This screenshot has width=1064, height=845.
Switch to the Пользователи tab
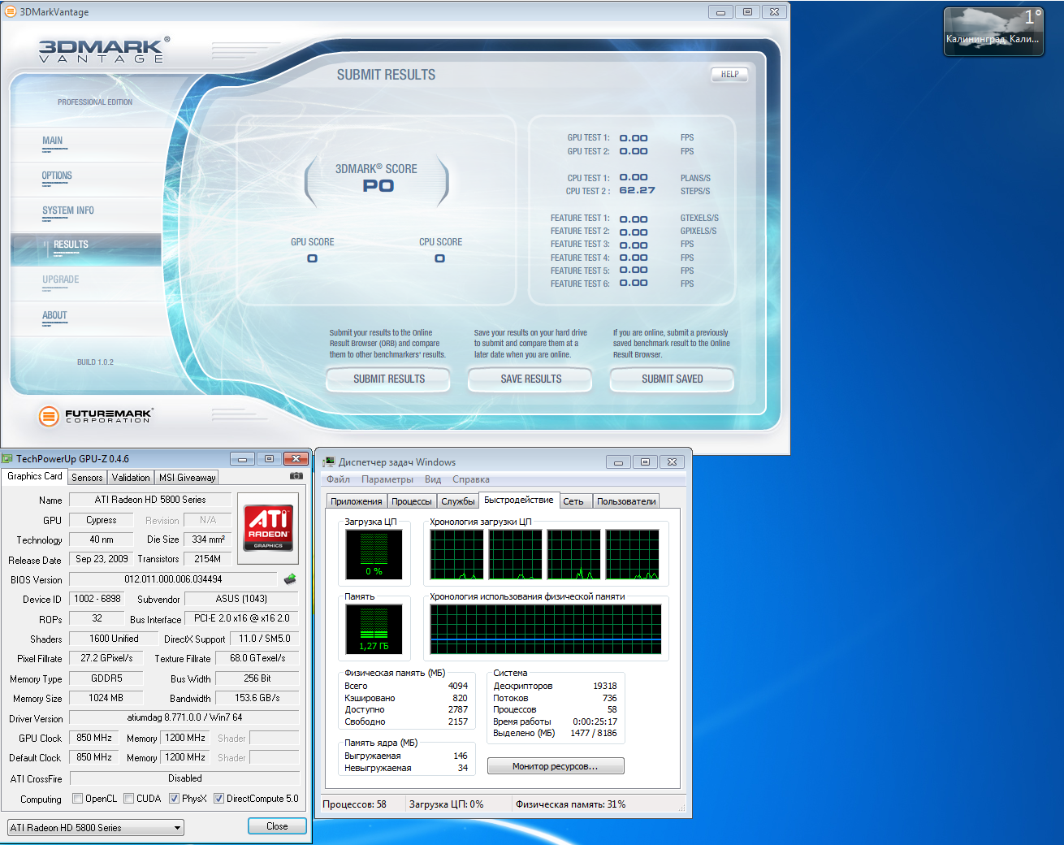click(626, 501)
